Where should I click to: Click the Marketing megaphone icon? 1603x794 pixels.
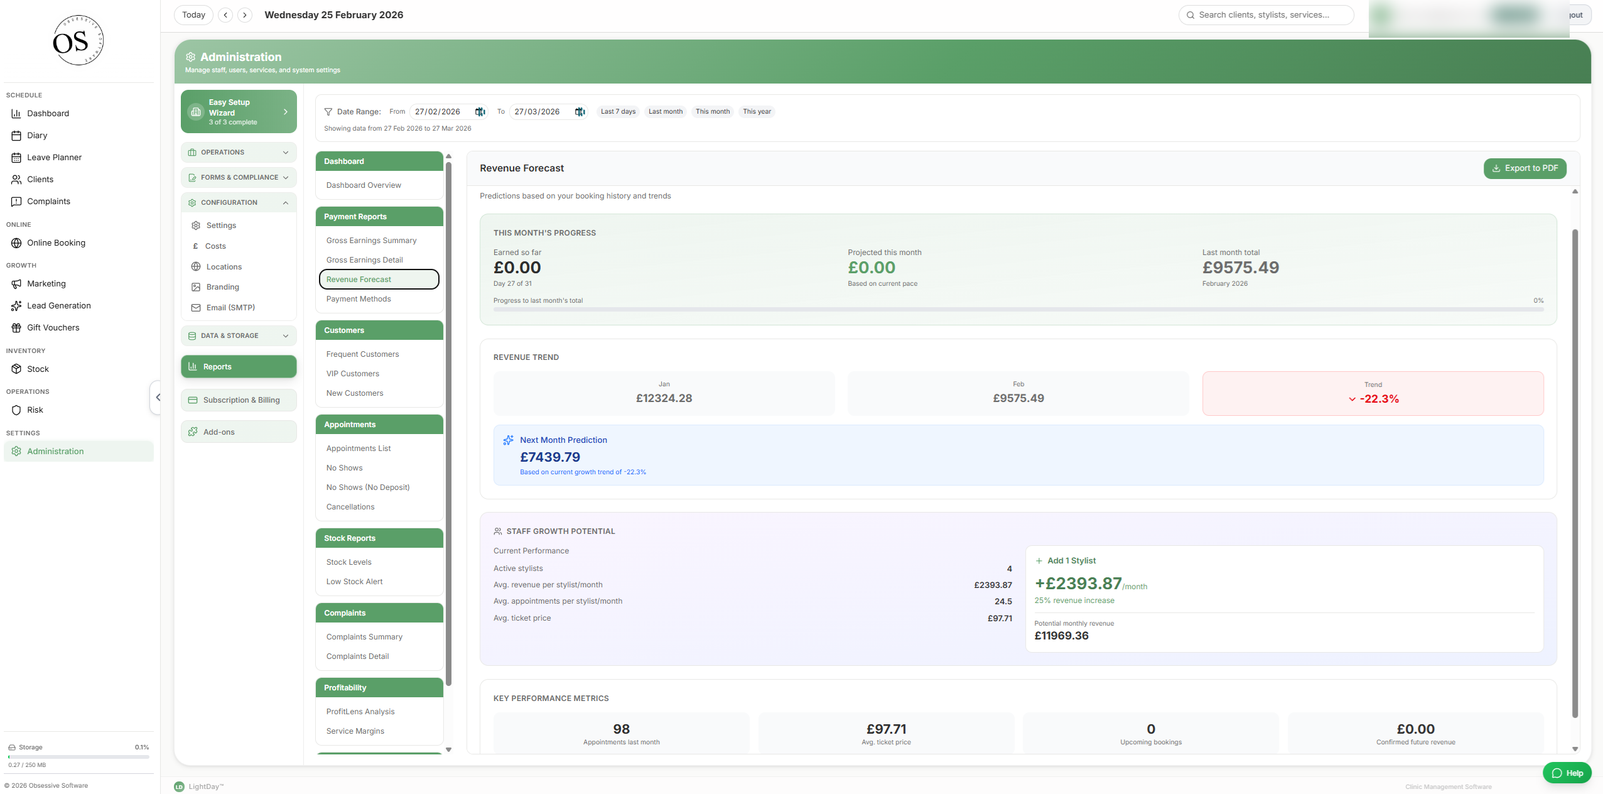(16, 284)
